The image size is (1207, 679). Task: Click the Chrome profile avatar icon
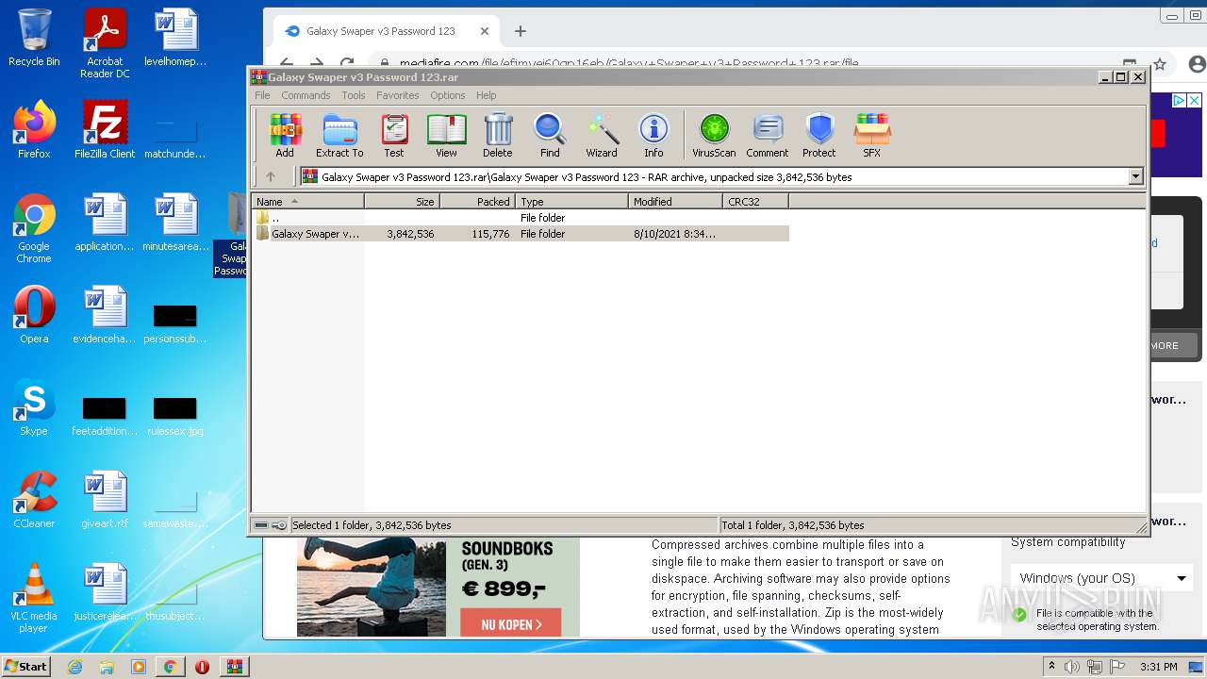(x=1197, y=64)
